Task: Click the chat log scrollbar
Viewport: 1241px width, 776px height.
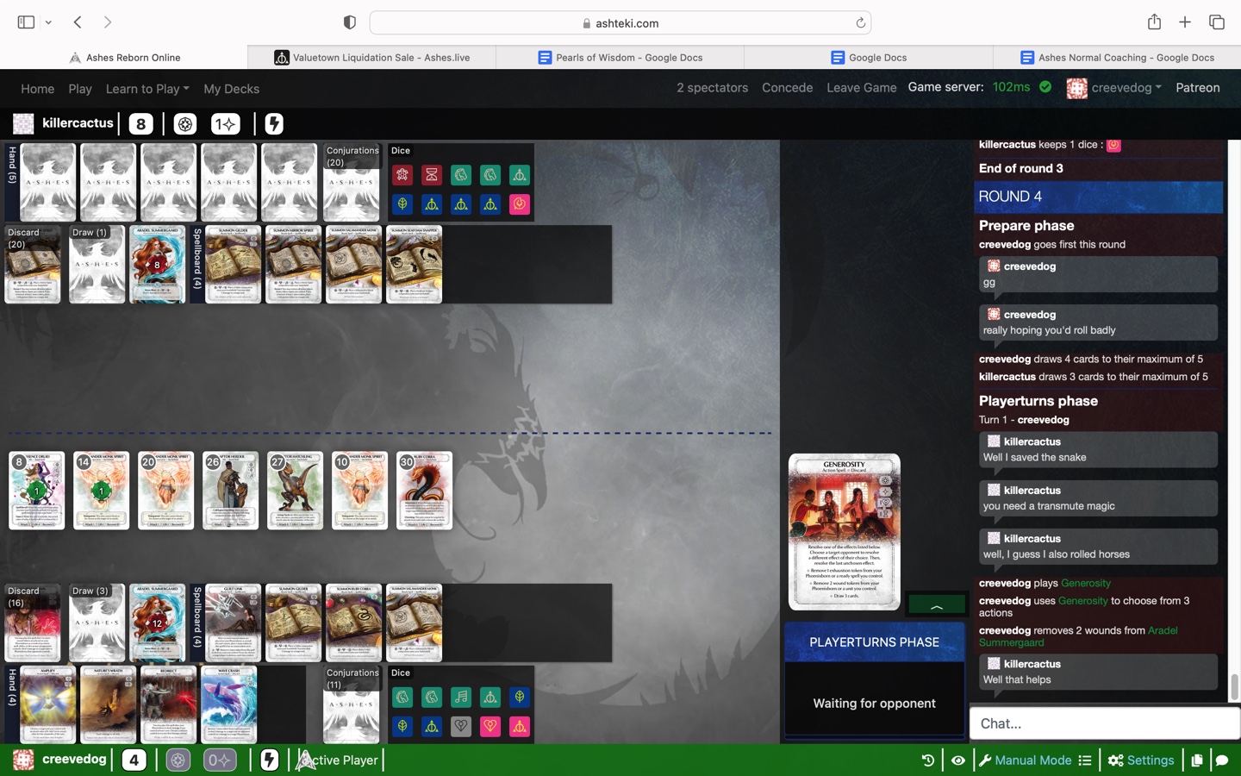Action: pos(1234,687)
